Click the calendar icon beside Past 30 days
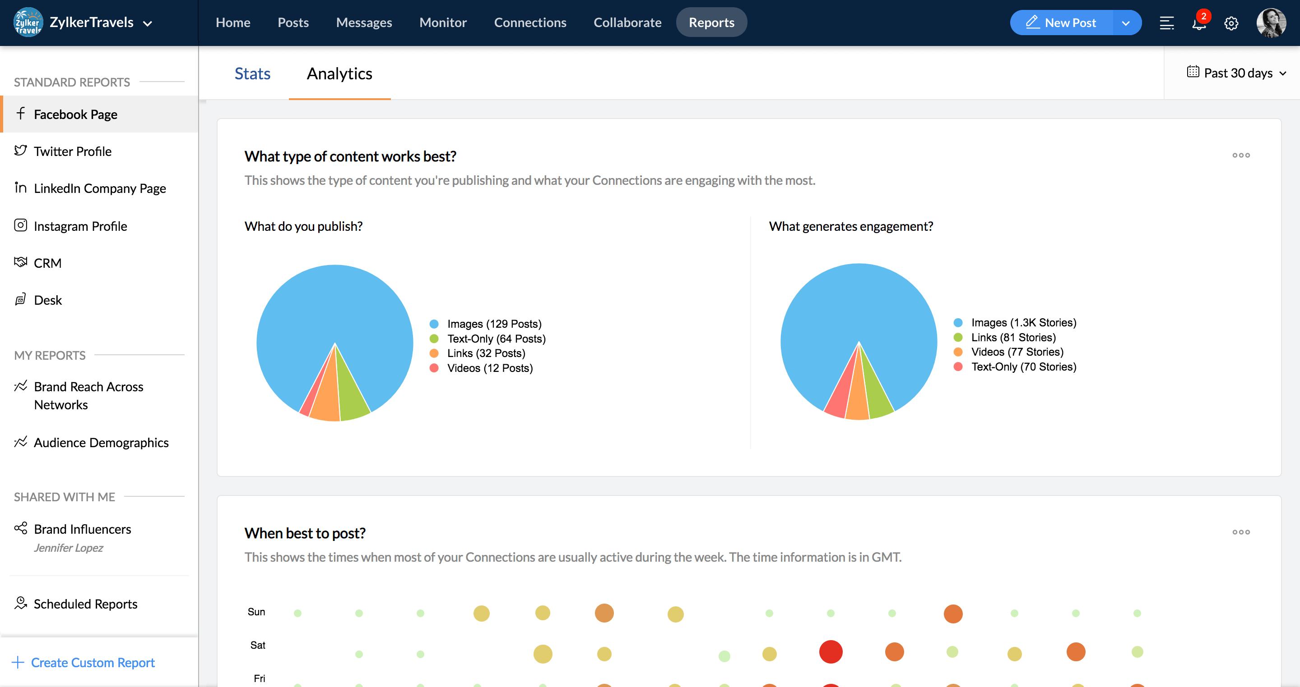This screenshot has height=687, width=1300. (x=1193, y=72)
